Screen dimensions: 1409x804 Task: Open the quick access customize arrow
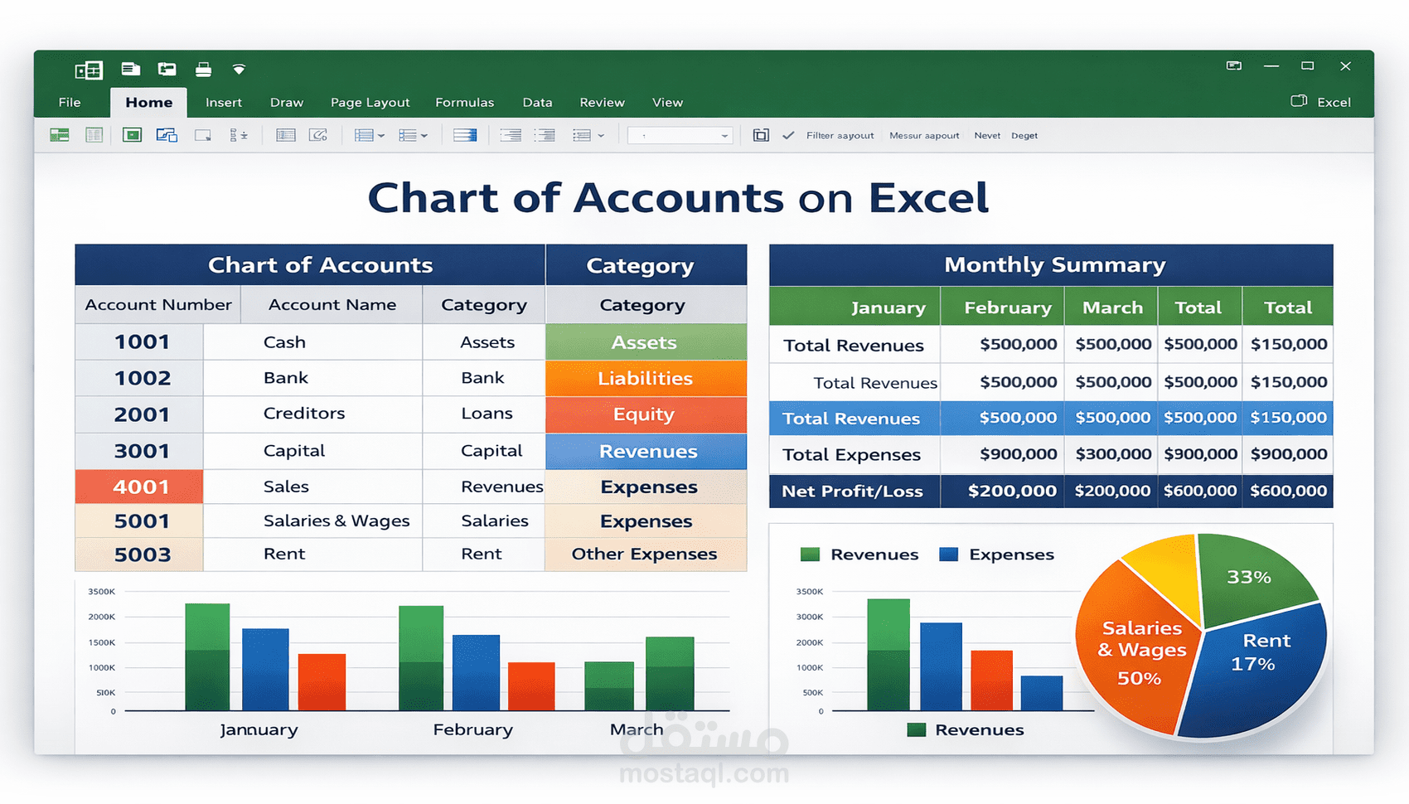pyautogui.click(x=239, y=70)
